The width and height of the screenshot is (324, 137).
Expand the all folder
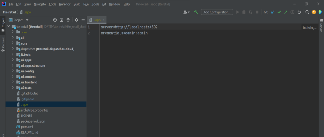coord(13,38)
